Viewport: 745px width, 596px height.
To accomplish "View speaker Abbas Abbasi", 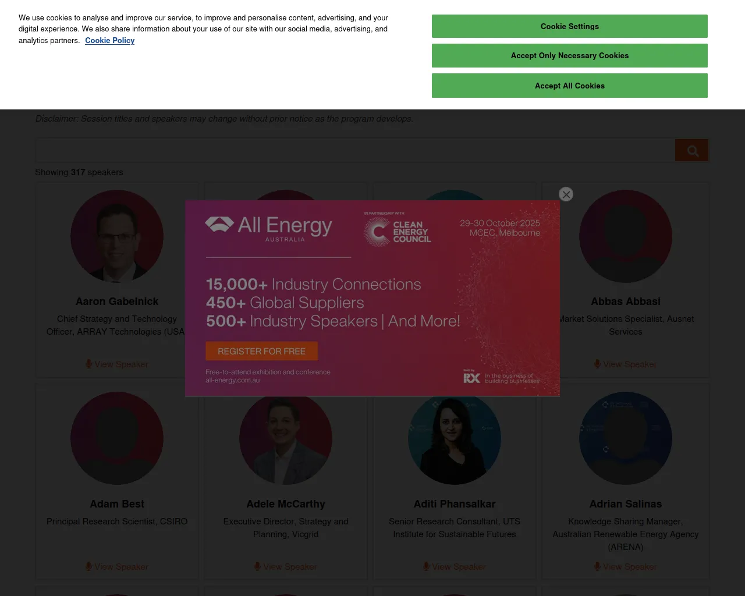I will (626, 364).
